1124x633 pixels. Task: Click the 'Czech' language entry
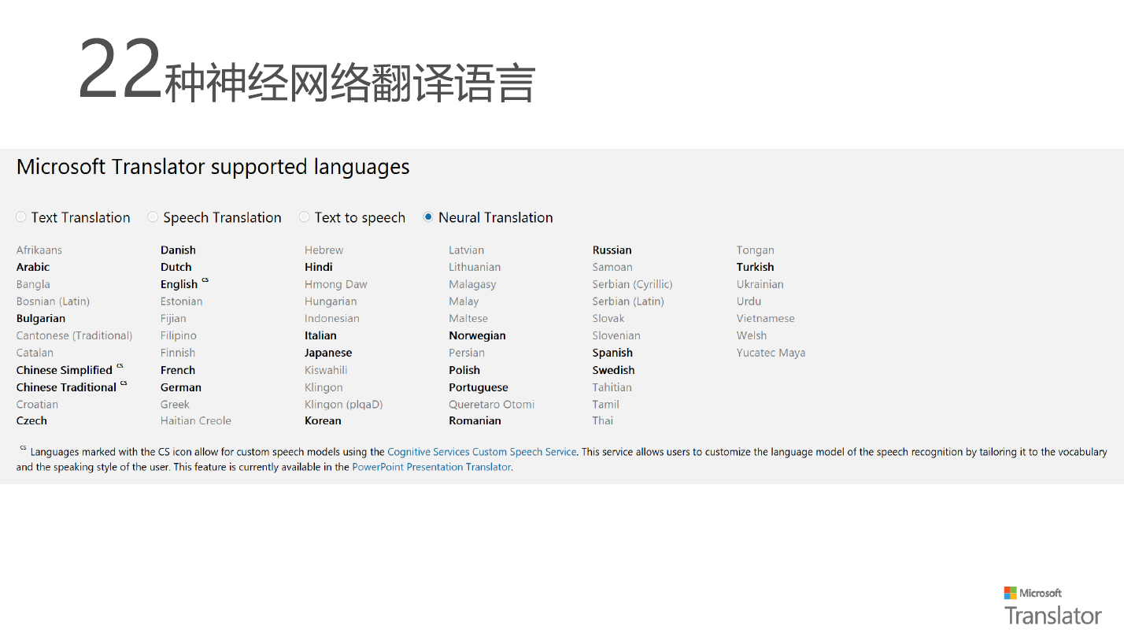click(31, 420)
